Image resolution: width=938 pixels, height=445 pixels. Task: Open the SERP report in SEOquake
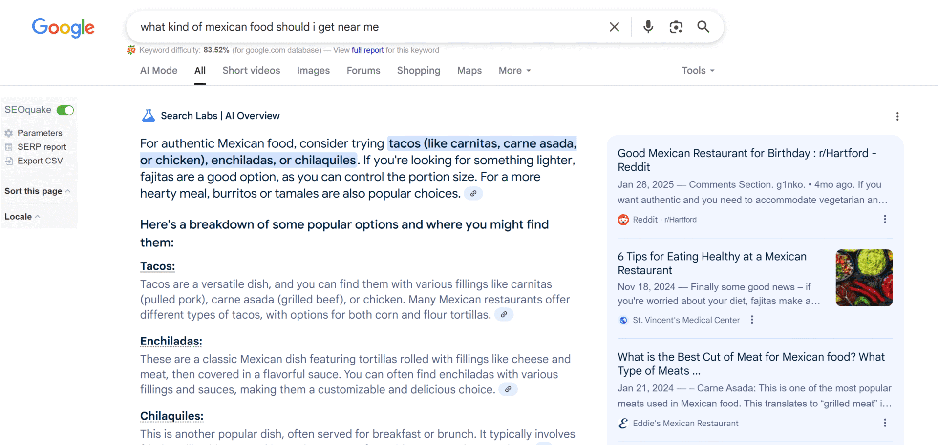[42, 146]
